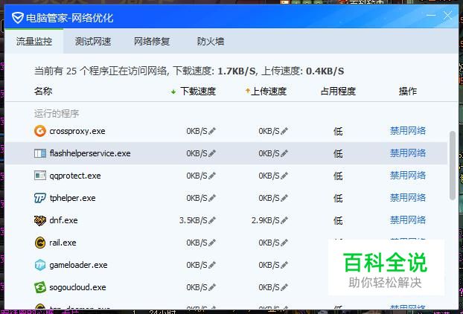The image size is (463, 314).
Task: Click the gameloader.exe program icon
Action: (x=40, y=265)
